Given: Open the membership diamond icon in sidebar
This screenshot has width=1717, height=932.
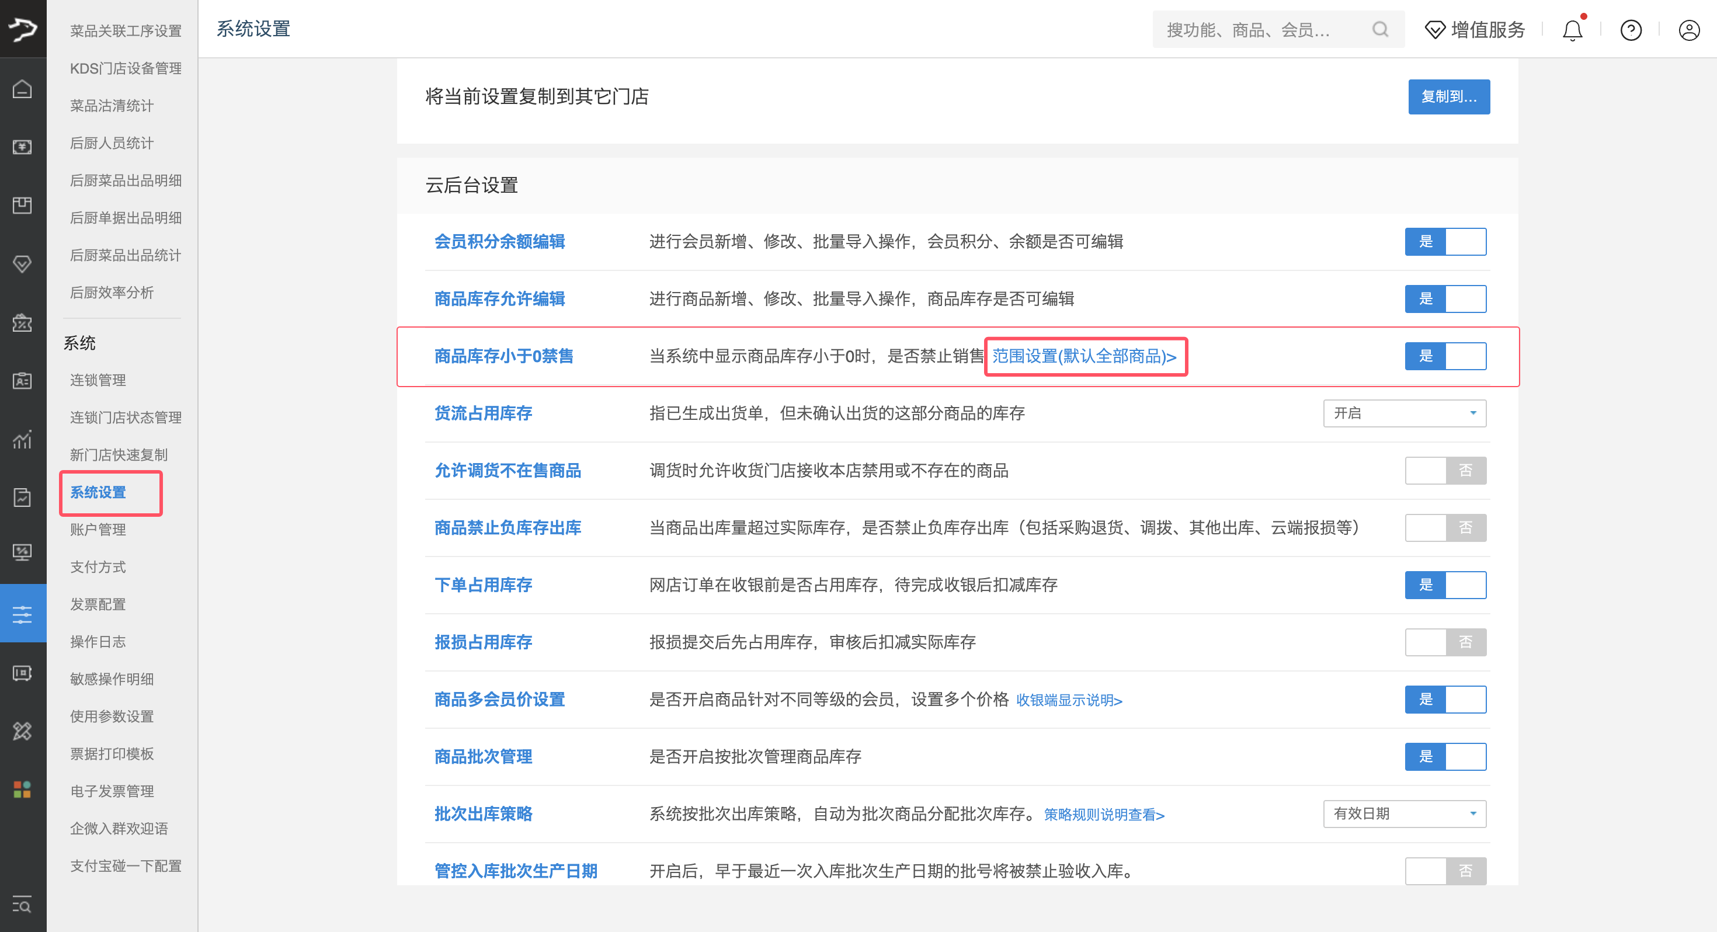Looking at the screenshot, I should (x=23, y=264).
